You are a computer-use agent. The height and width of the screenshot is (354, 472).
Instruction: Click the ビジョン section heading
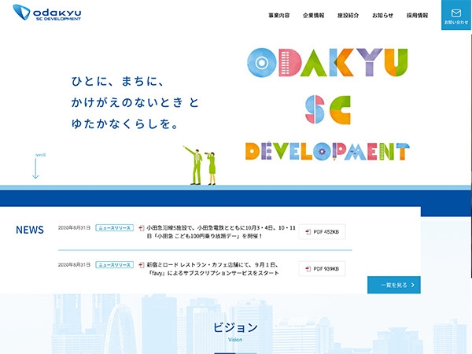coord(235,327)
